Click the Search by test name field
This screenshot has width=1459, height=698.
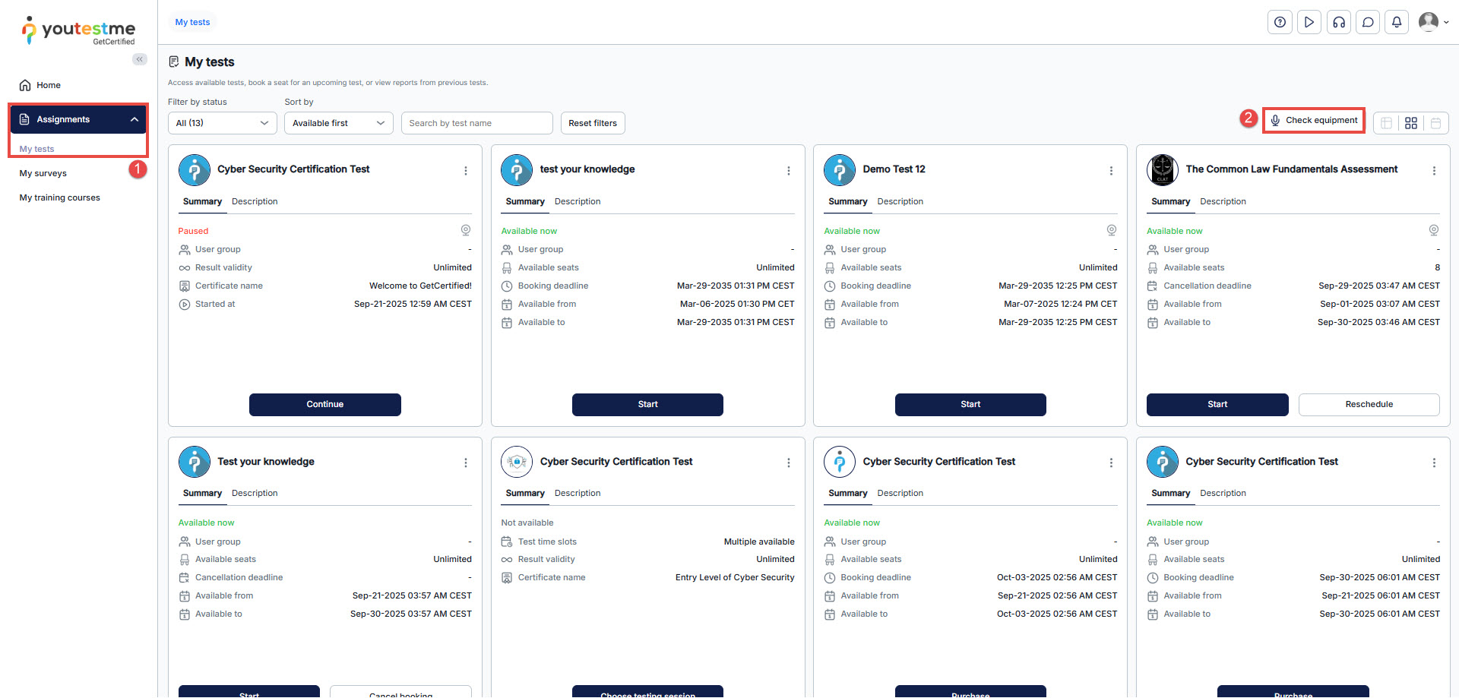[476, 123]
